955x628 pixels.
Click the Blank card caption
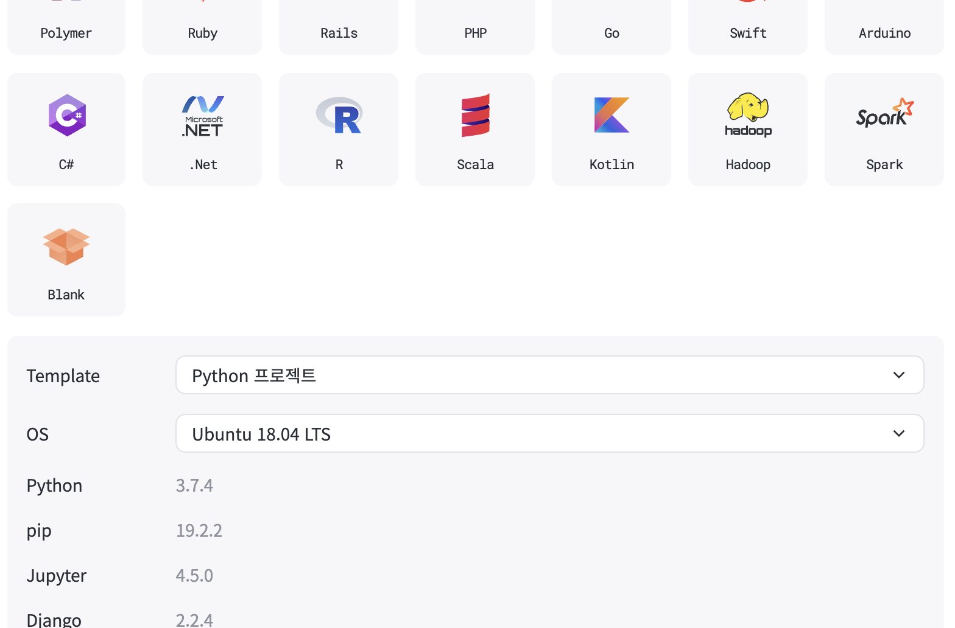66,295
